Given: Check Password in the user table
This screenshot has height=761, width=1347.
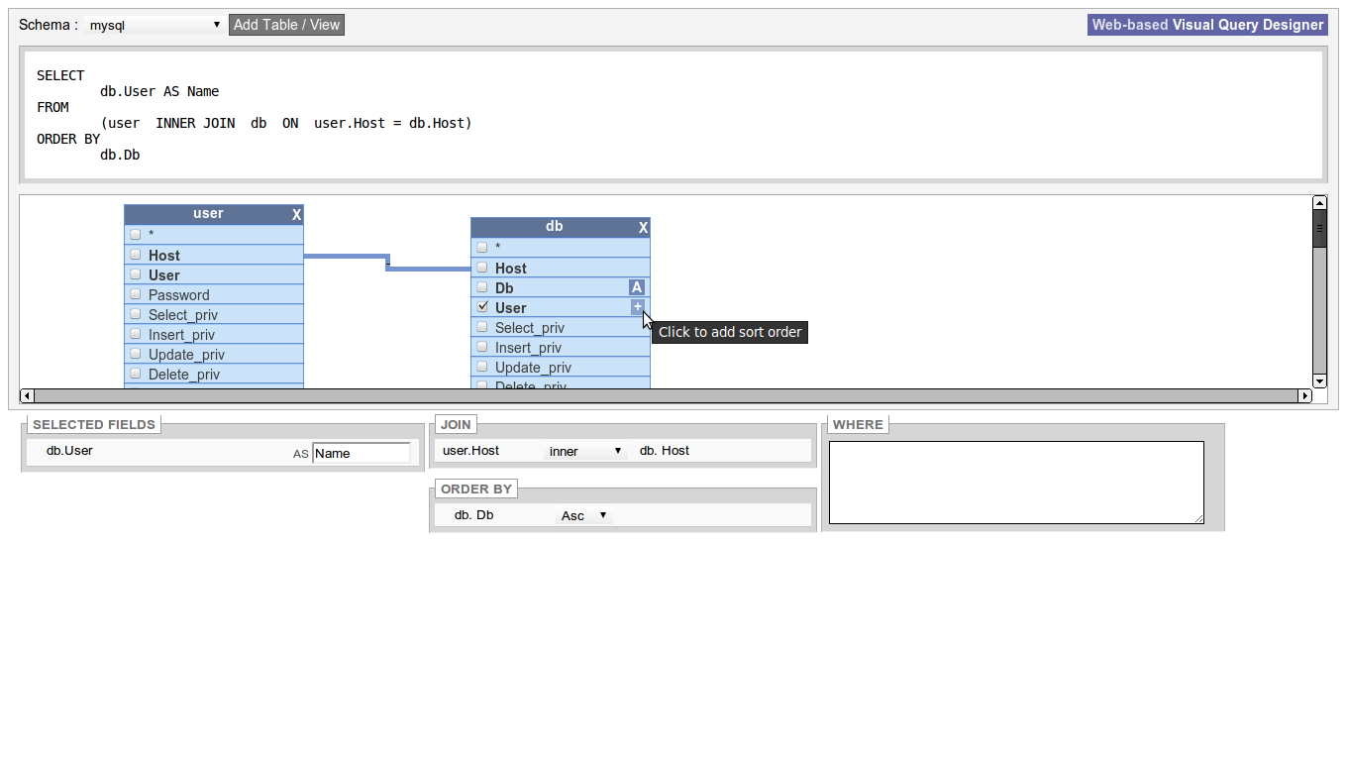Looking at the screenshot, I should (135, 294).
